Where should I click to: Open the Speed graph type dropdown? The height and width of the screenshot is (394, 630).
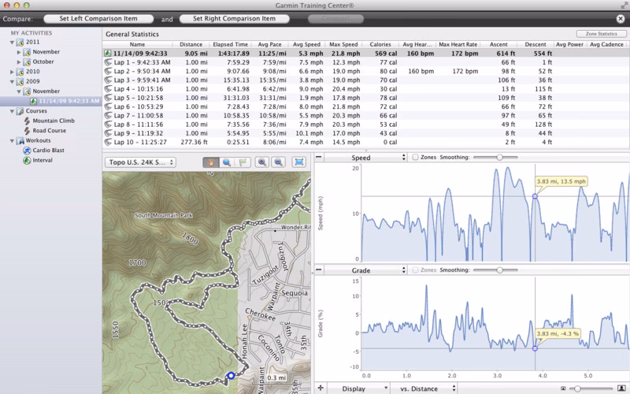tap(367, 158)
